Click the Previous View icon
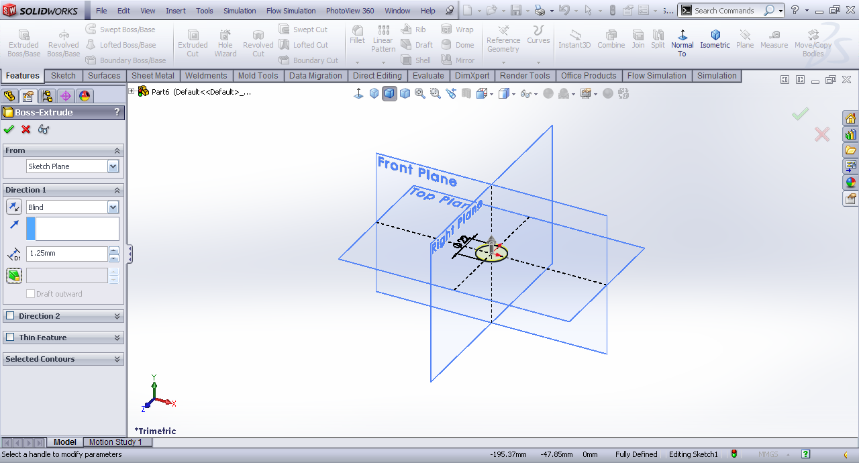Screen dimensions: 859x463 coord(450,94)
